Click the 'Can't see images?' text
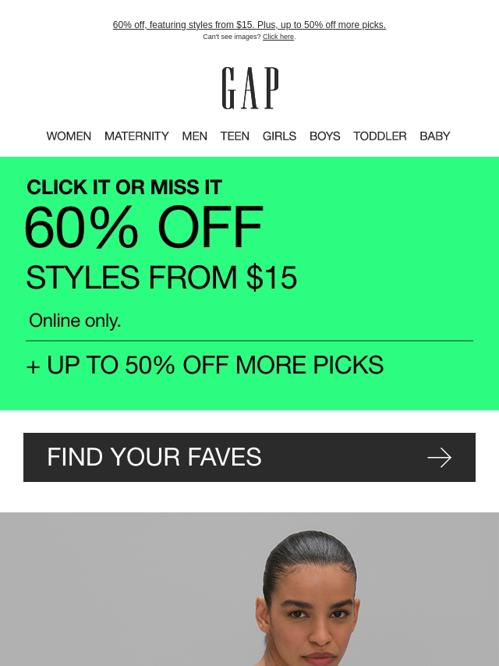Viewport: 499px width, 666px height. point(232,37)
